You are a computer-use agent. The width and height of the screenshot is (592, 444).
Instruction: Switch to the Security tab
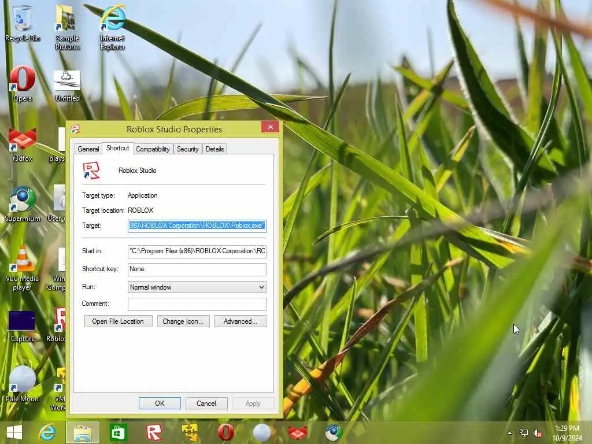[188, 149]
